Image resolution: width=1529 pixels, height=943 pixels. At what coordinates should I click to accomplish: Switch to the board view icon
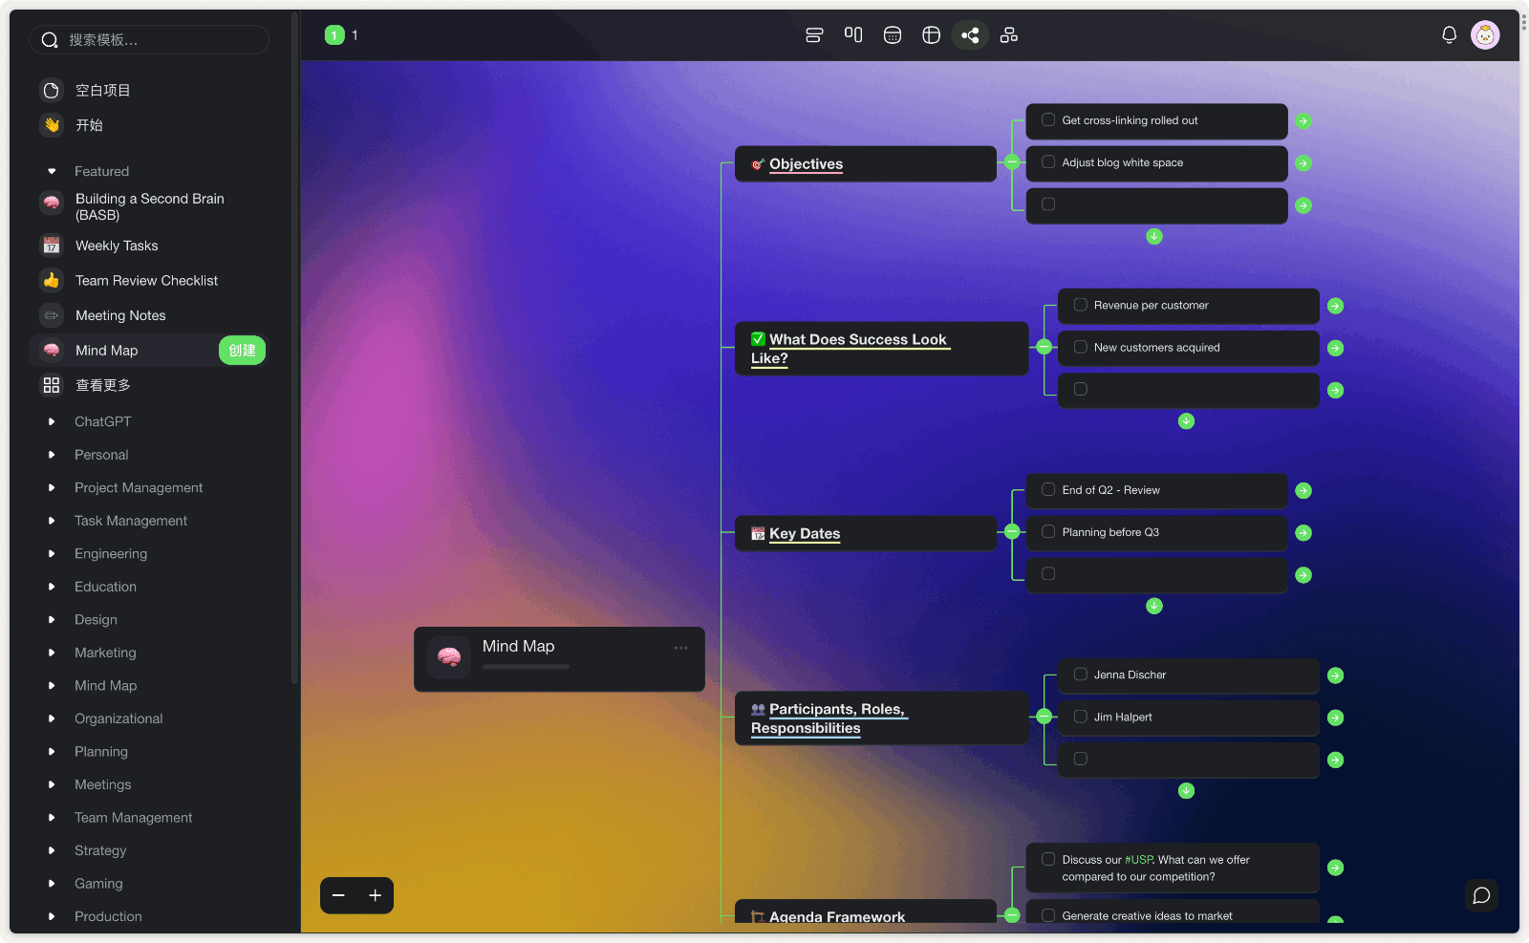pyautogui.click(x=853, y=35)
